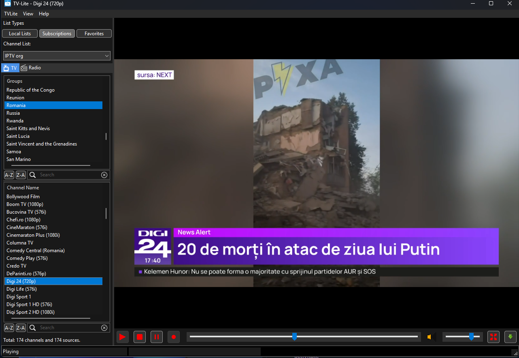This screenshot has width=519, height=358.
Task: Select channel Digi Life (576i)
Action: click(53, 289)
